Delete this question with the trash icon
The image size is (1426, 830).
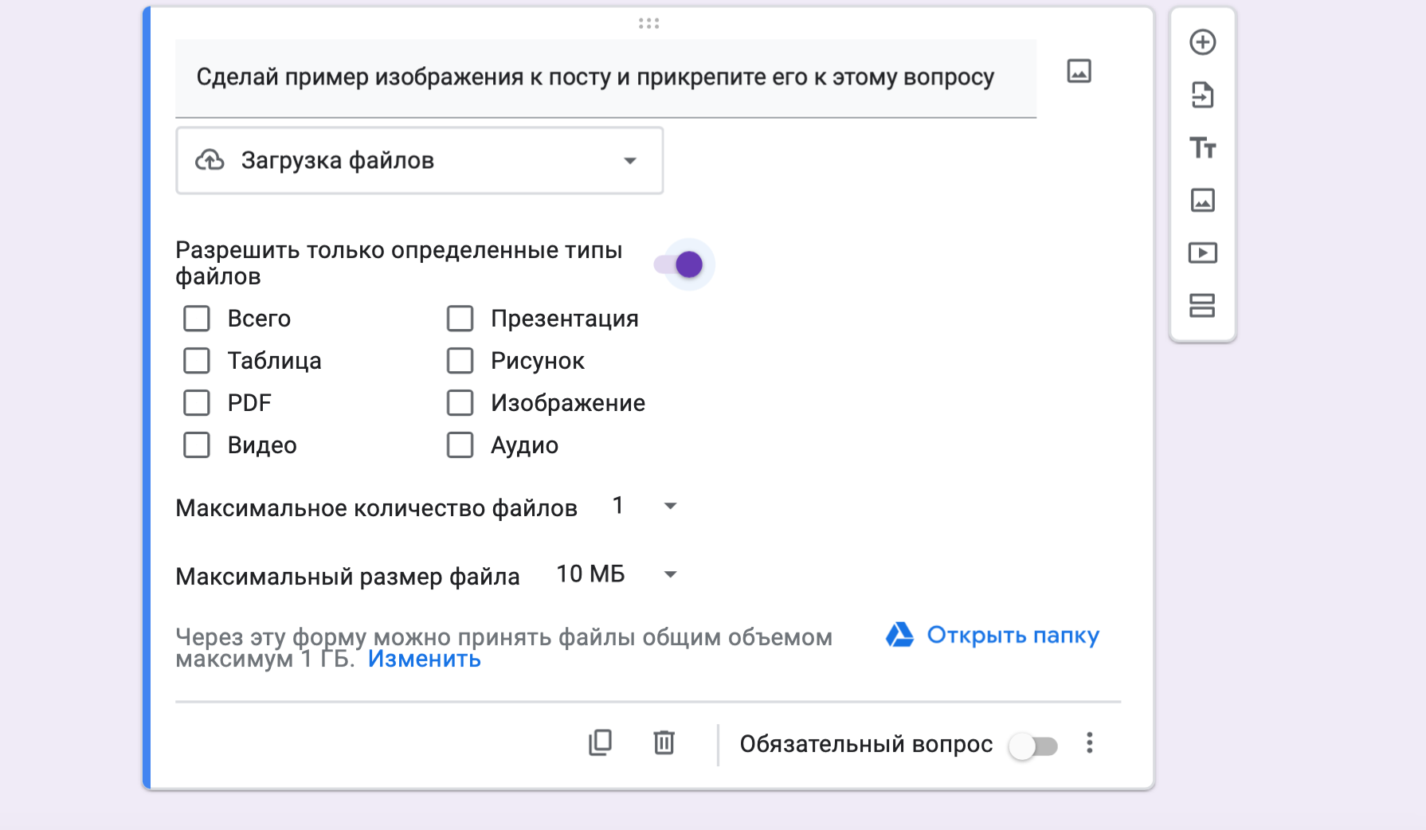pos(664,742)
